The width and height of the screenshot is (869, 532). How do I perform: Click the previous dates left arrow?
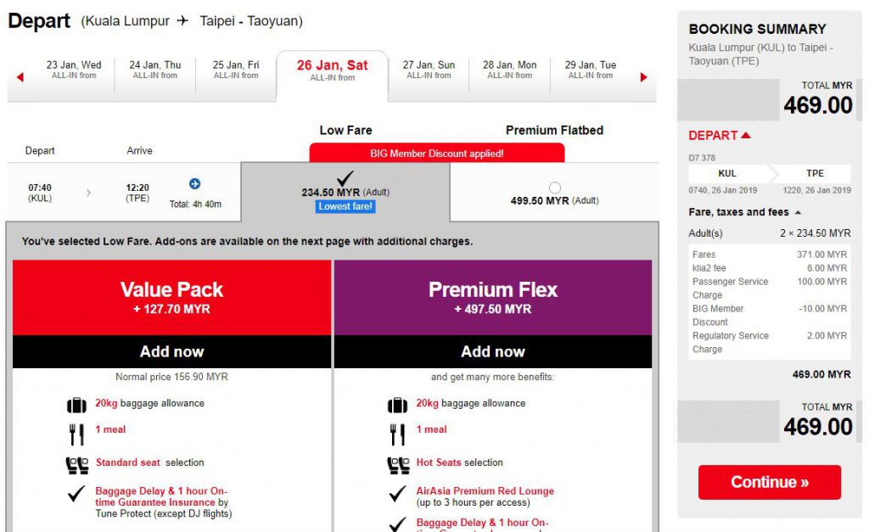(x=20, y=77)
